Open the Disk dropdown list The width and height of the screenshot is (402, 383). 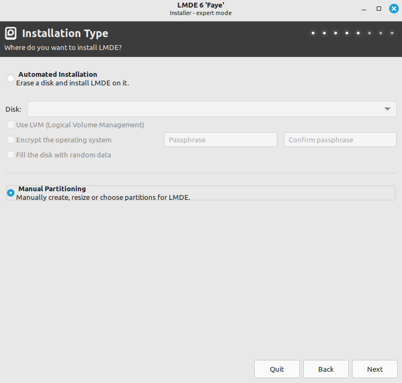click(x=212, y=109)
